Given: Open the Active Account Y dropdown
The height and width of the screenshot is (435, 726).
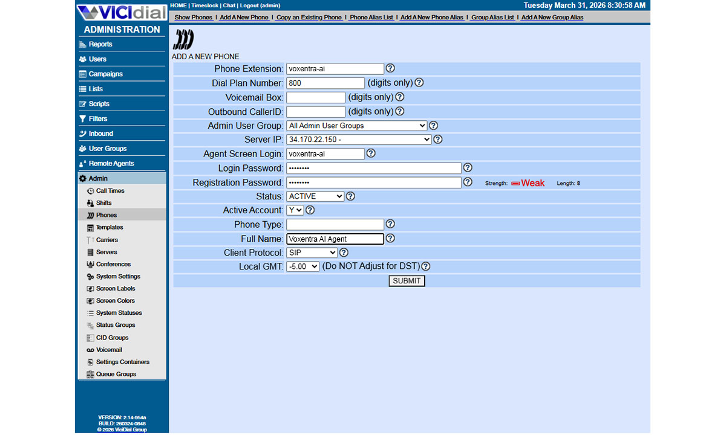Looking at the screenshot, I should pyautogui.click(x=295, y=210).
